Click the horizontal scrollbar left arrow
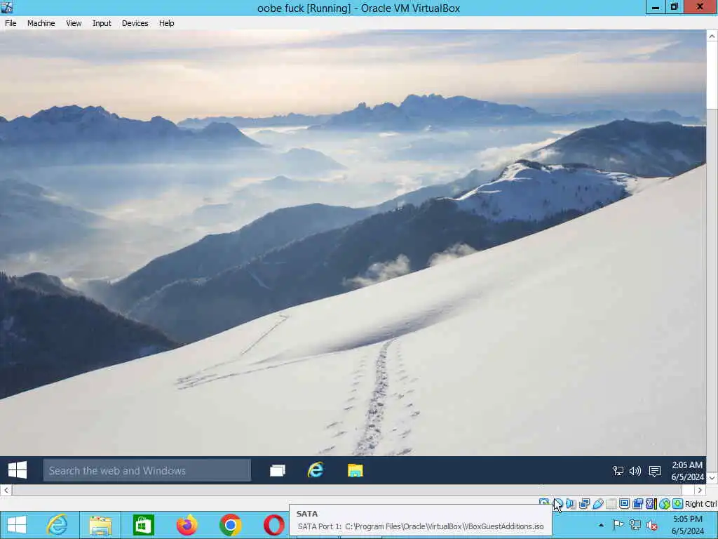 6,490
